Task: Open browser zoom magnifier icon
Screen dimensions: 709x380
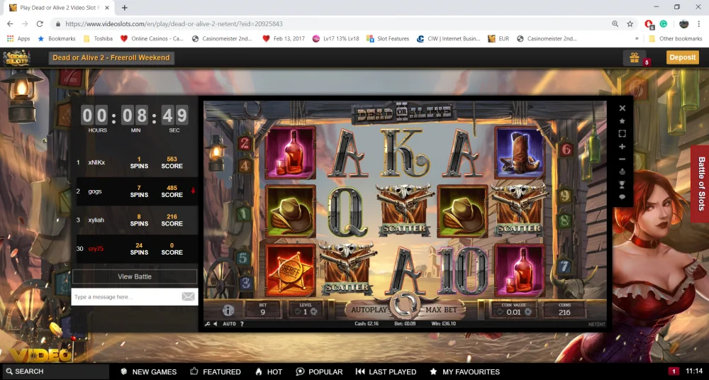Action: [x=615, y=23]
